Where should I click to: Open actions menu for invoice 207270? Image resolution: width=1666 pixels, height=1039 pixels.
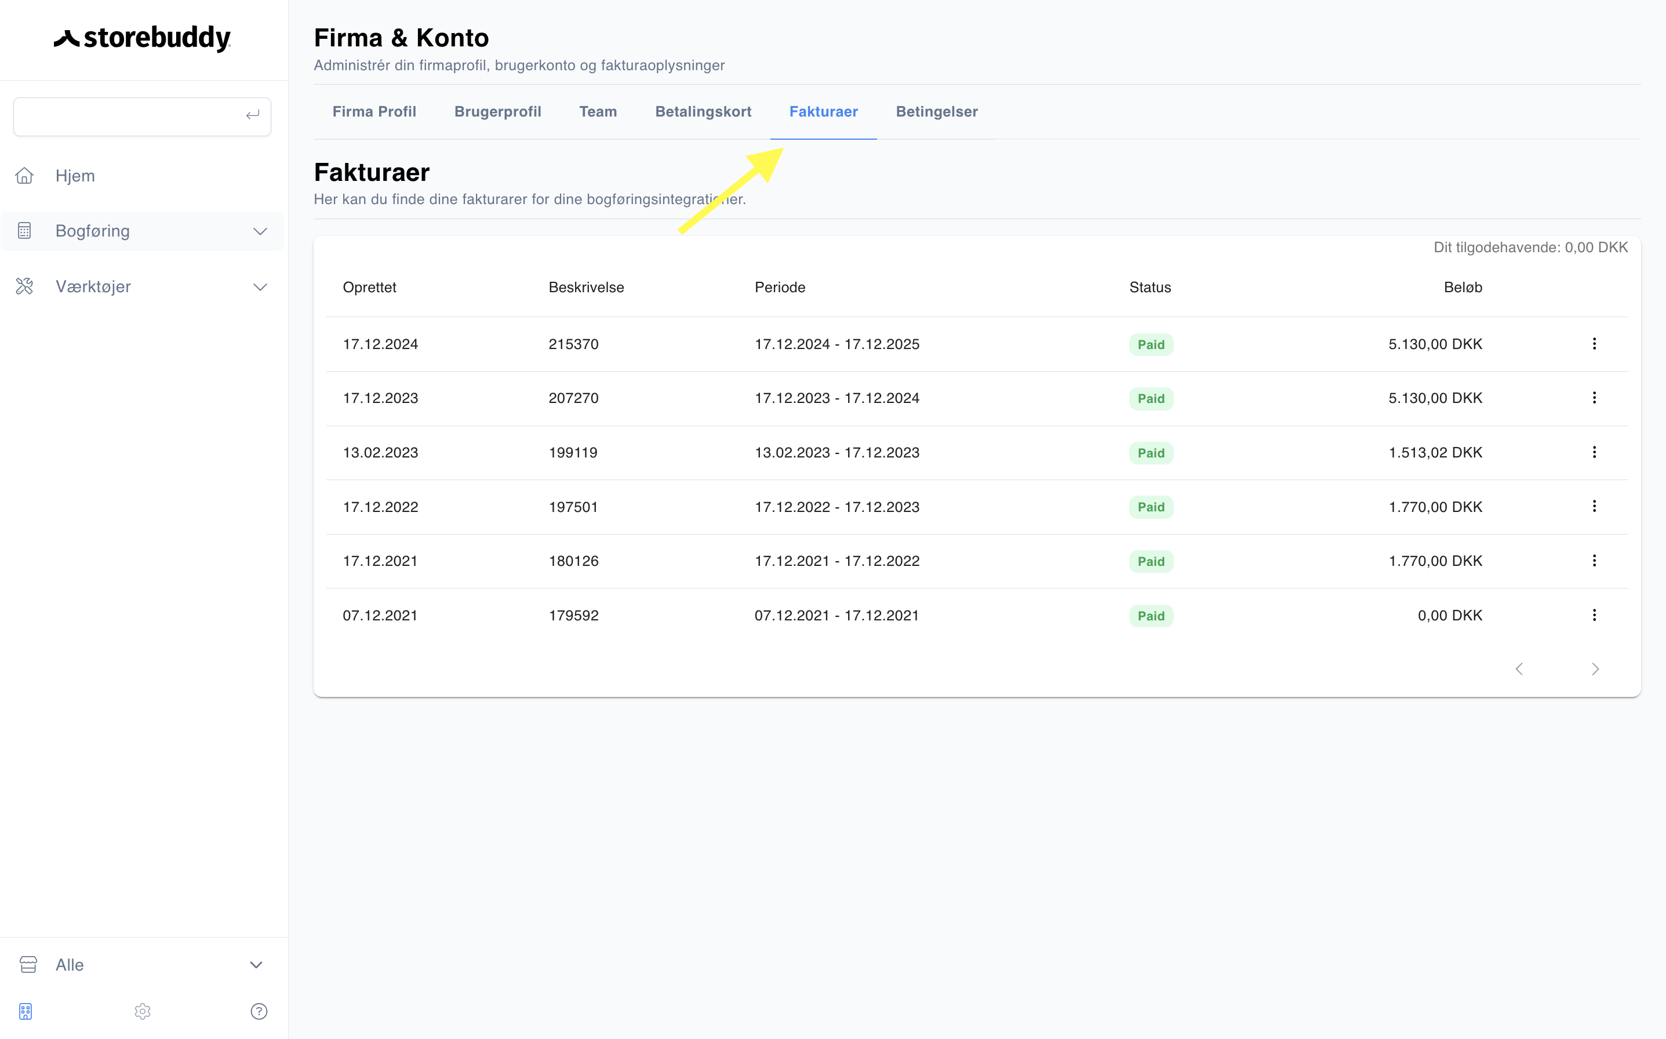click(x=1595, y=398)
